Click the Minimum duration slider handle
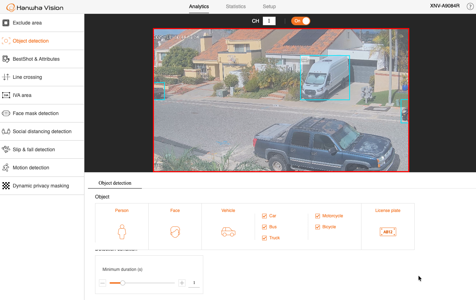 123,283
